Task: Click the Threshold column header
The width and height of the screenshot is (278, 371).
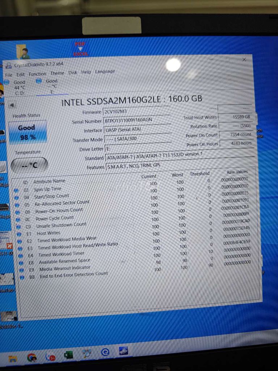Action: [199, 174]
